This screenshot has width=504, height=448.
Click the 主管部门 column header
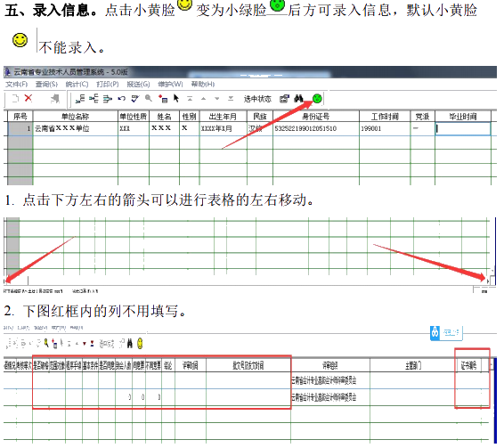pos(413,365)
